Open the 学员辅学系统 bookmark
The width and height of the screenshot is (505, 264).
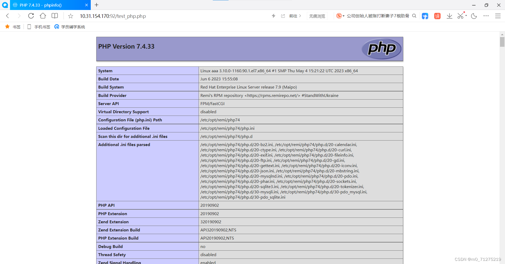pyautogui.click(x=70, y=27)
